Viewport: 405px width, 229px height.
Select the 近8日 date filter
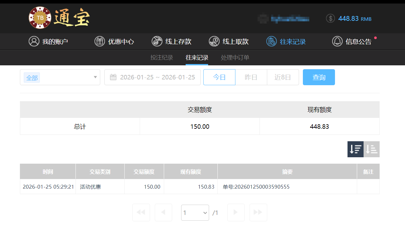[x=283, y=77]
